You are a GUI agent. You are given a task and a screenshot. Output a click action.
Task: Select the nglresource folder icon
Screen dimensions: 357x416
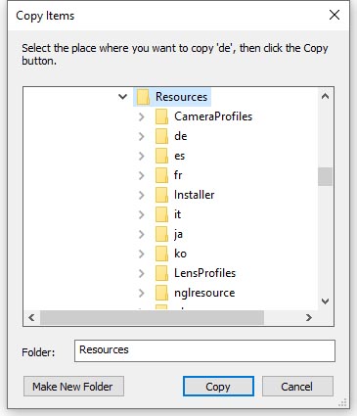[161, 293]
